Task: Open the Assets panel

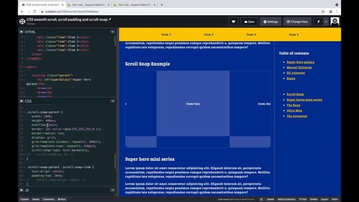Action: [x=36, y=199]
